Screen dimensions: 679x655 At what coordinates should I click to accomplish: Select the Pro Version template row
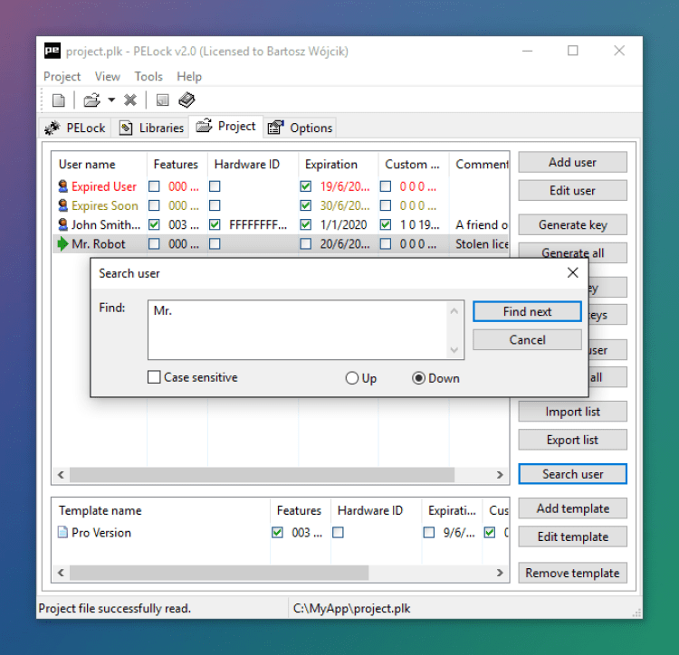click(281, 533)
